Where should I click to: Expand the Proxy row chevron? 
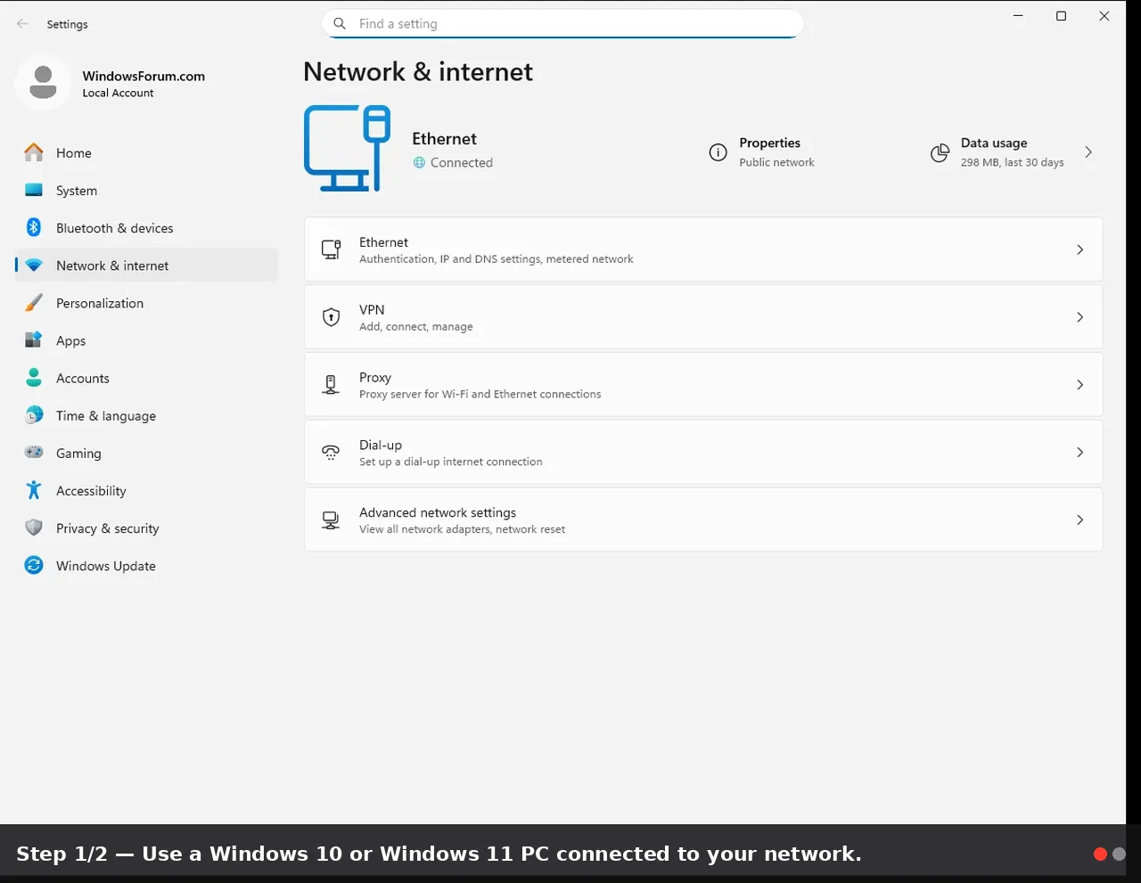(1079, 385)
